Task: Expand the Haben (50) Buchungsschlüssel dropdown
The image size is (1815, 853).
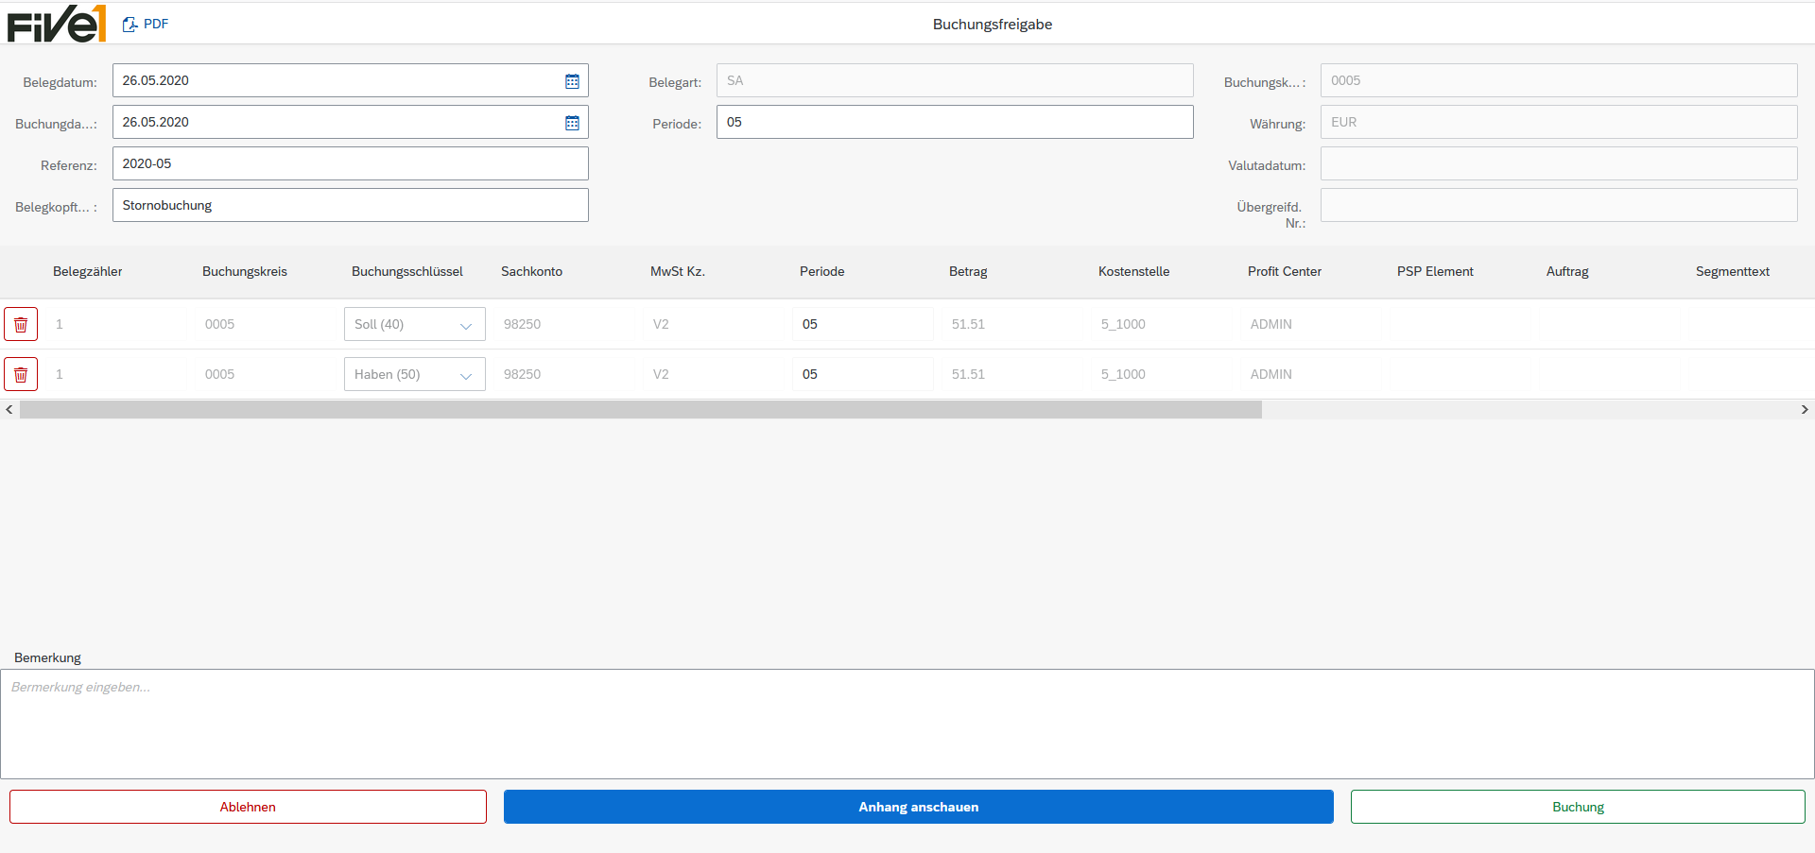Action: click(465, 375)
